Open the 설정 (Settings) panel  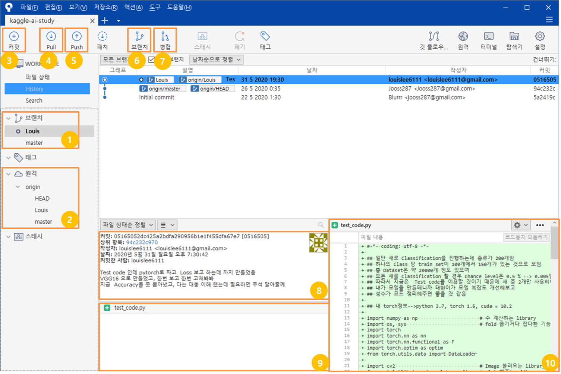click(x=540, y=40)
